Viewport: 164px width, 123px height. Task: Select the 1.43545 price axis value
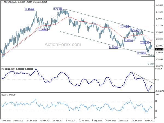click(159, 5)
